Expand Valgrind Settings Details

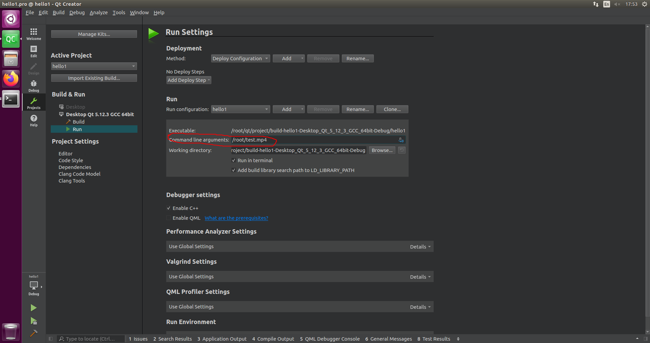pos(420,277)
